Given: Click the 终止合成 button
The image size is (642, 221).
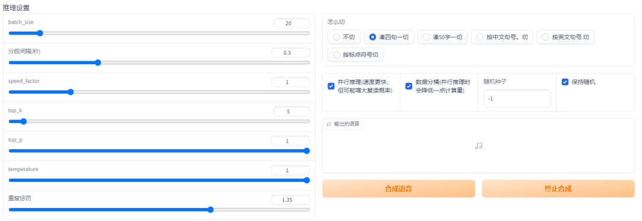Looking at the screenshot, I should [558, 189].
